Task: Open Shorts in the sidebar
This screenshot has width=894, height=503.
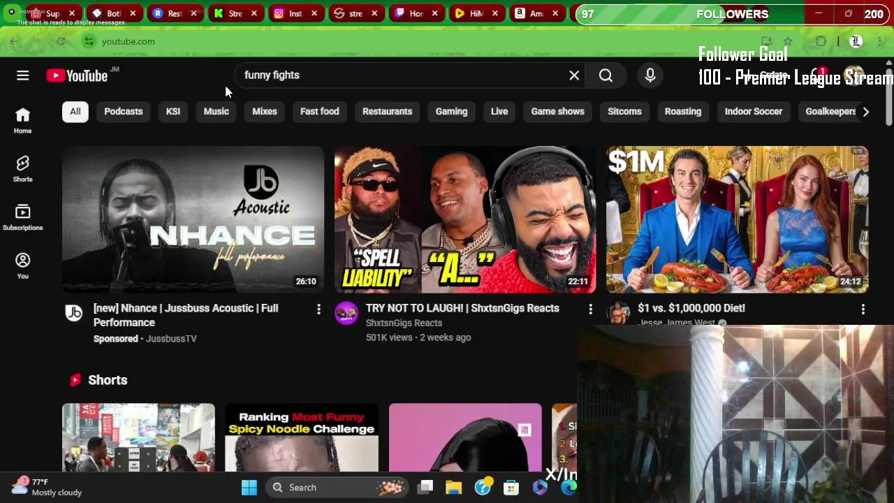Action: click(22, 169)
